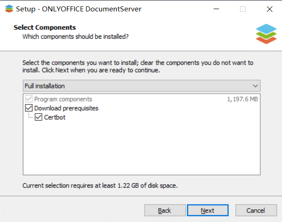The image size is (282, 222).
Task: Click the large ONLYOFFICE layered logo
Action: (266, 34)
